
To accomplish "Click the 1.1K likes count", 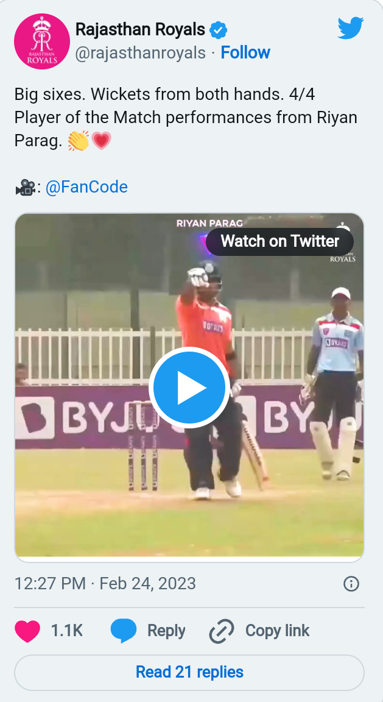I will (x=66, y=631).
